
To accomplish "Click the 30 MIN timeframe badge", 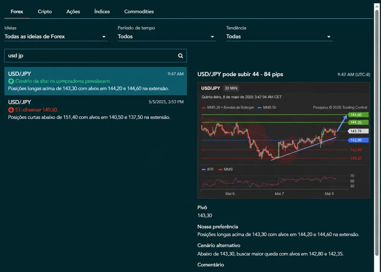I will click(231, 88).
